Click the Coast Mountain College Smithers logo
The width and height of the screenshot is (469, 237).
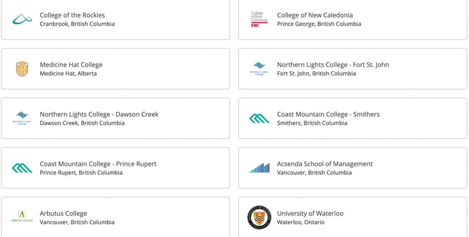click(x=260, y=118)
